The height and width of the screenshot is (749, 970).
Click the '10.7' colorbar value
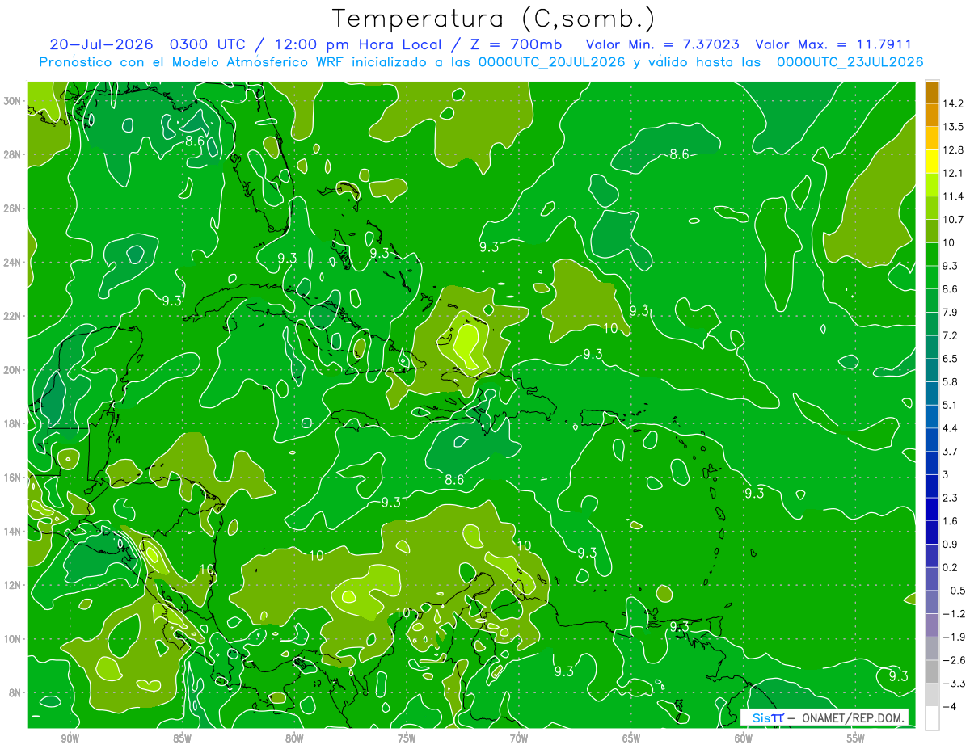(953, 220)
